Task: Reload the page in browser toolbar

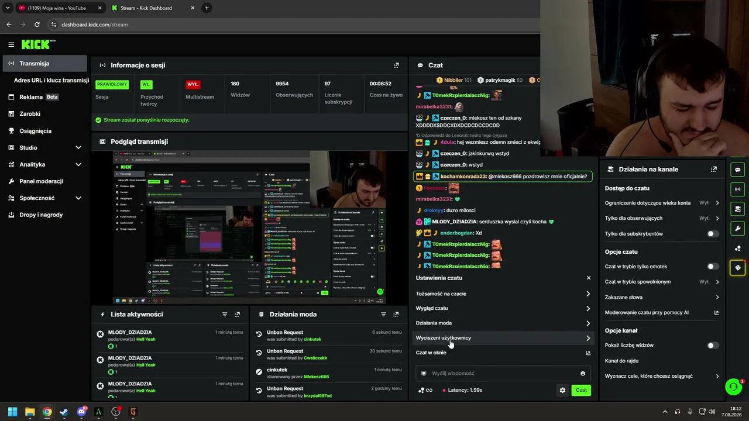Action: 37,25
